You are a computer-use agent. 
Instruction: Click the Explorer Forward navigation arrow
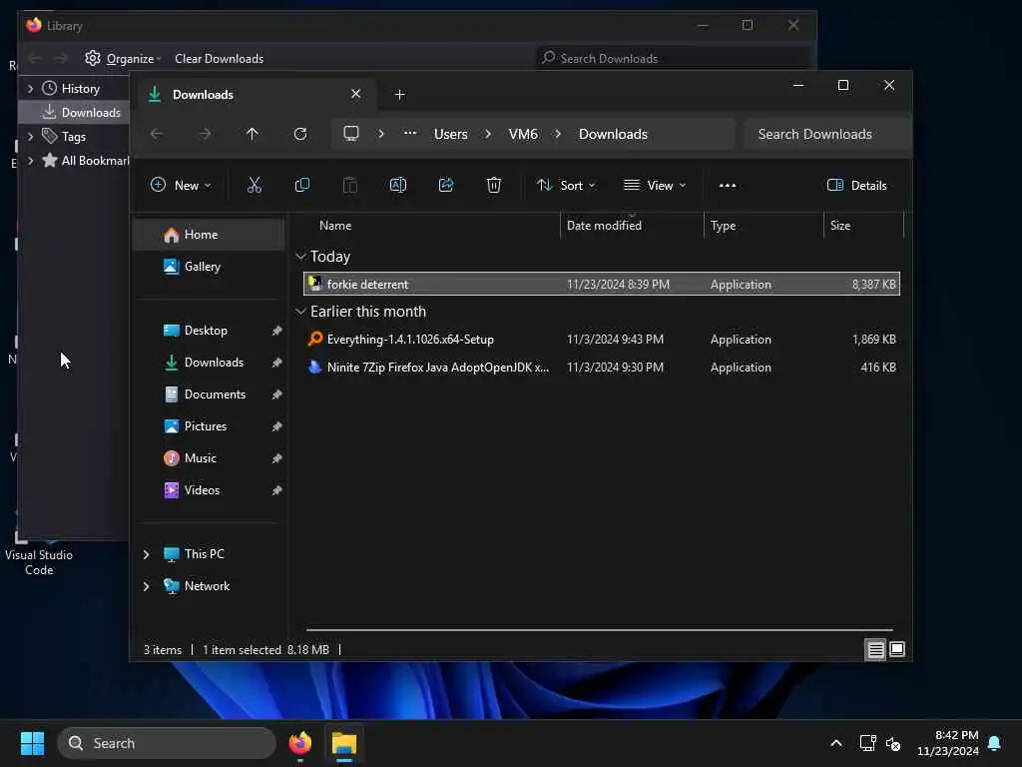click(205, 134)
